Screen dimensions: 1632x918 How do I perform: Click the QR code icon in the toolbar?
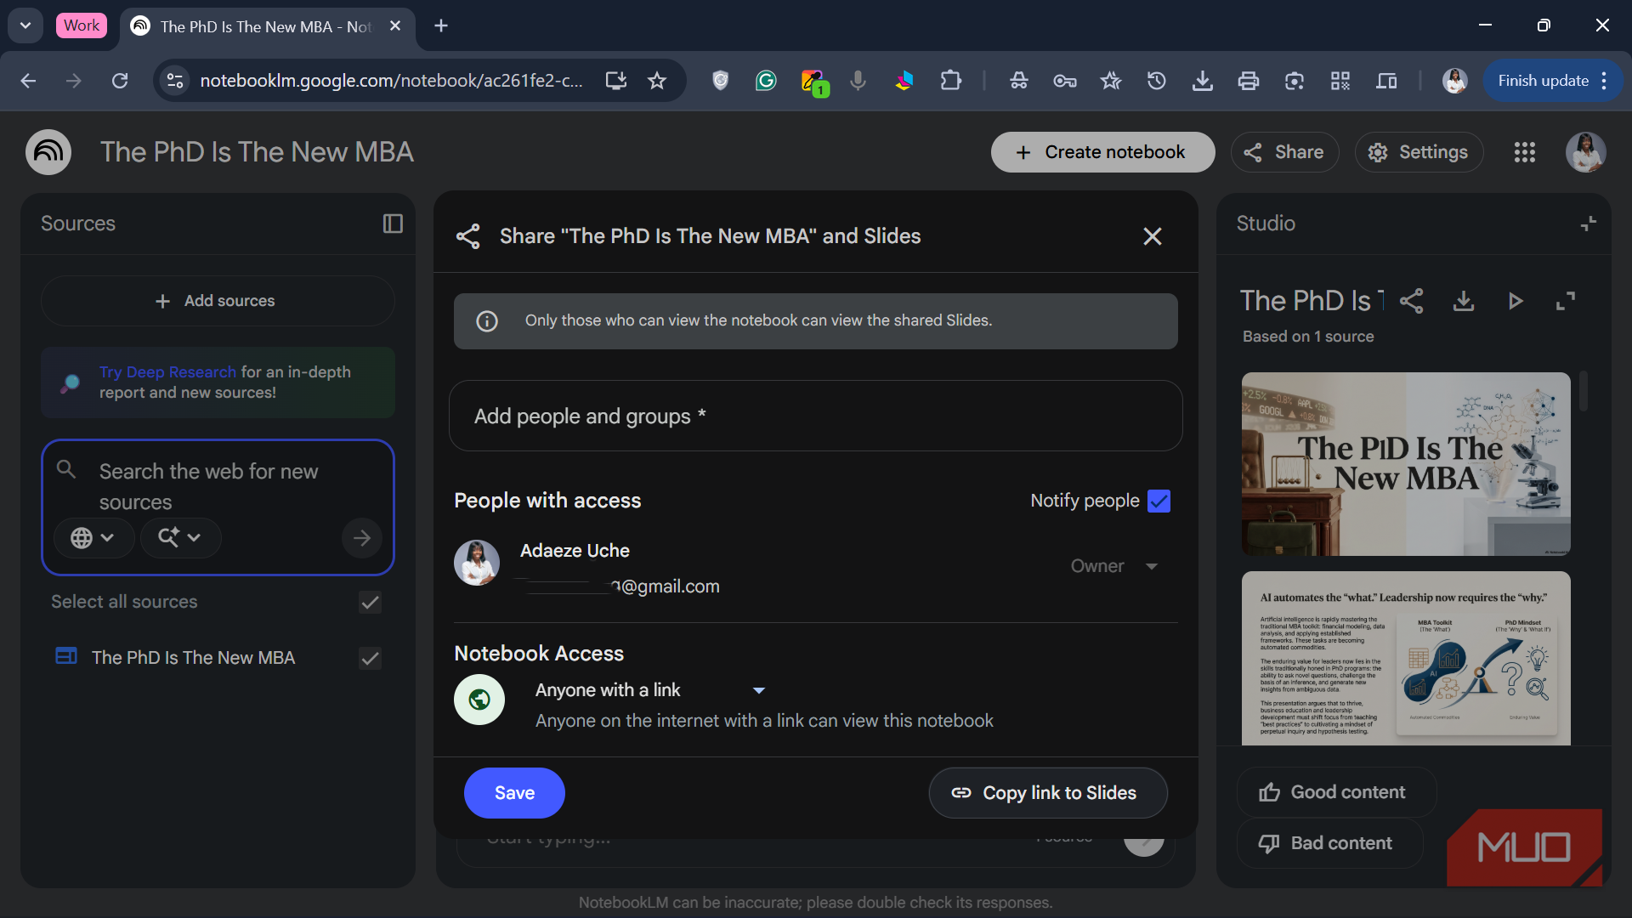(x=1340, y=81)
